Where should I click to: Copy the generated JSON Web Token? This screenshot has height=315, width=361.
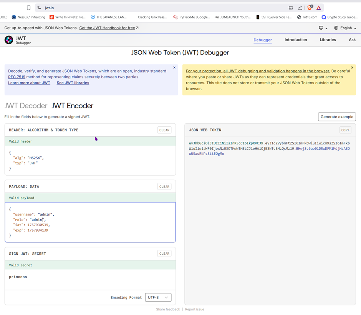345,130
